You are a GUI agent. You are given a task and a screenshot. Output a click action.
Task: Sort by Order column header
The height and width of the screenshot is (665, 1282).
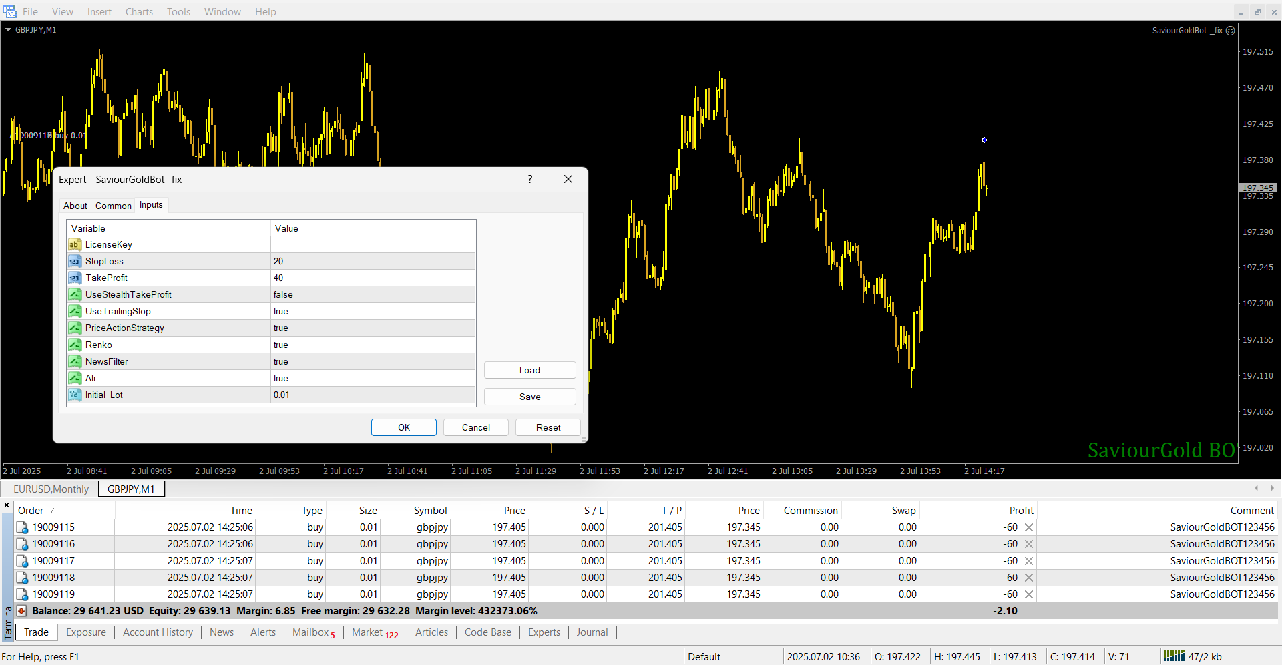tap(31, 511)
